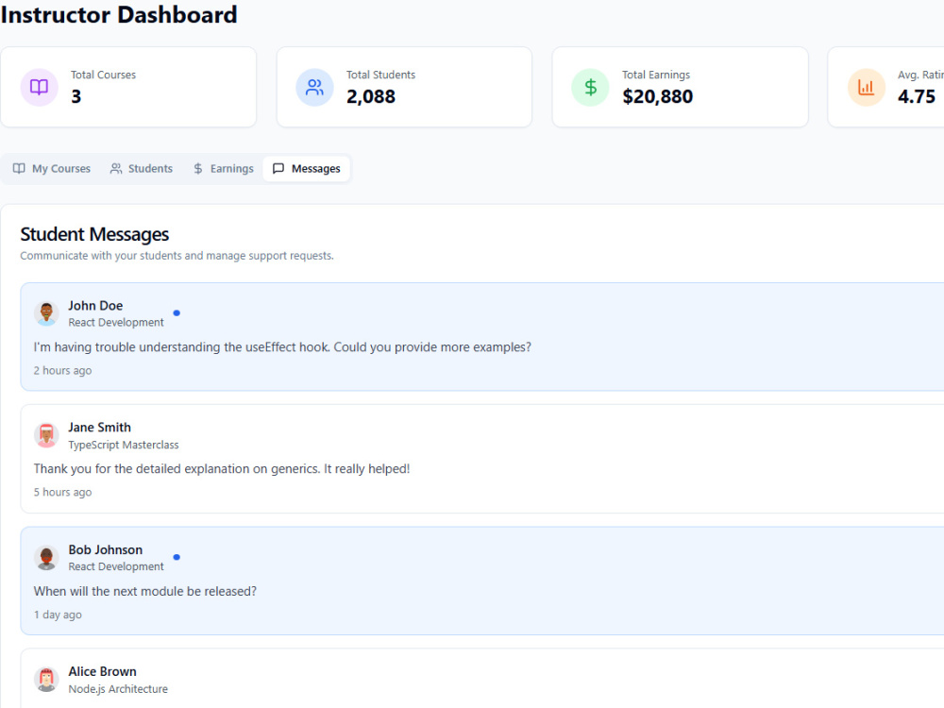Click the 'Alice Brown' name
944x708 pixels.
(102, 671)
